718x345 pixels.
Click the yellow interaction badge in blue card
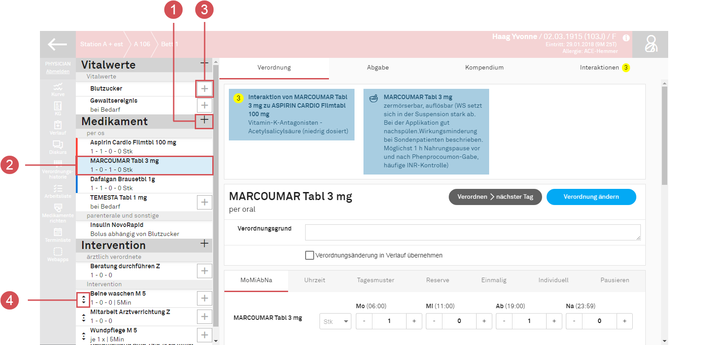pos(238,98)
